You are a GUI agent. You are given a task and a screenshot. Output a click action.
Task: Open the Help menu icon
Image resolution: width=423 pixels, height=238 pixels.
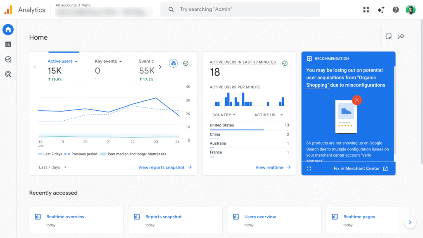396,10
